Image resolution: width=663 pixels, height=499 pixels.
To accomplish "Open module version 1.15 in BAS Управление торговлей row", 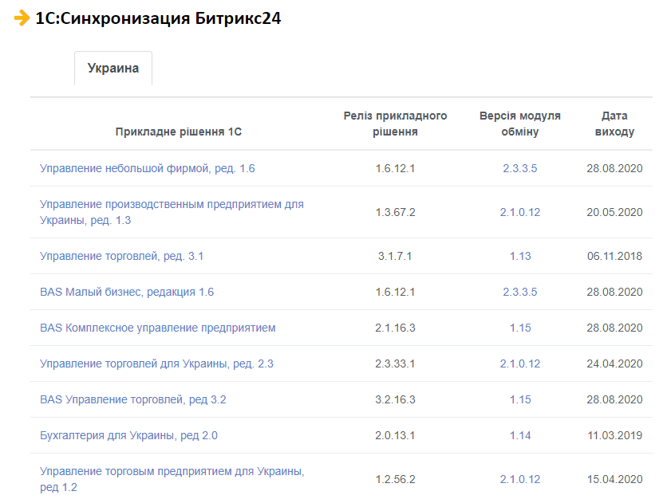I will [x=519, y=399].
